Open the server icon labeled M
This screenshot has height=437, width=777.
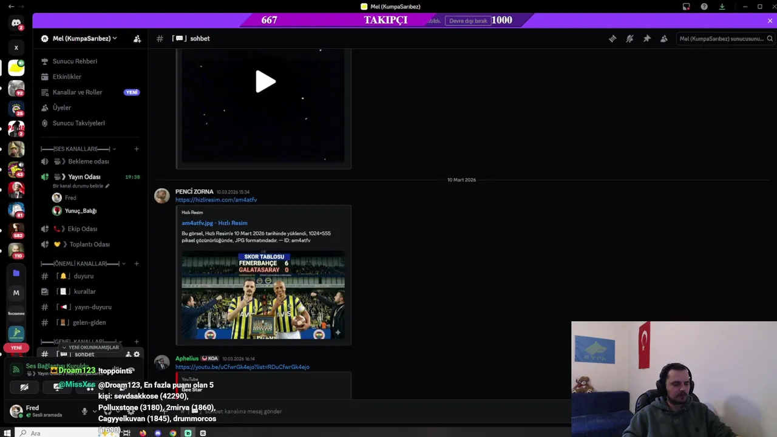[16, 293]
